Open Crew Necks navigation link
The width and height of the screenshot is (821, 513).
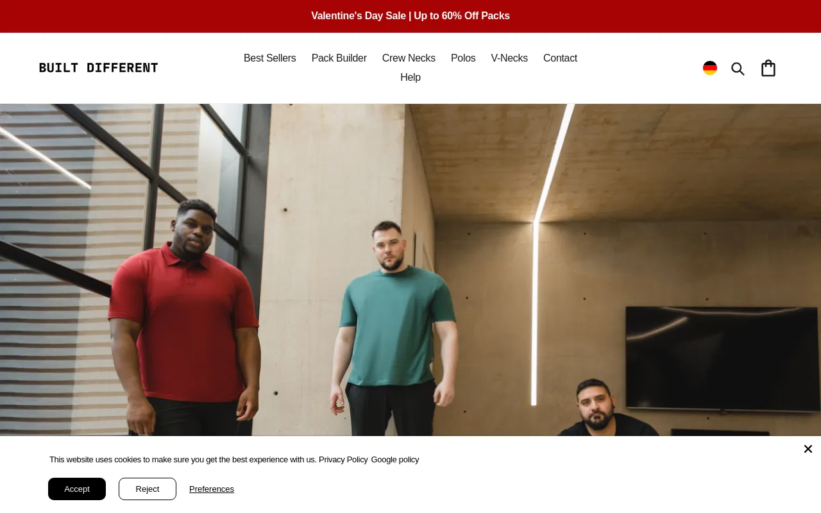click(409, 58)
